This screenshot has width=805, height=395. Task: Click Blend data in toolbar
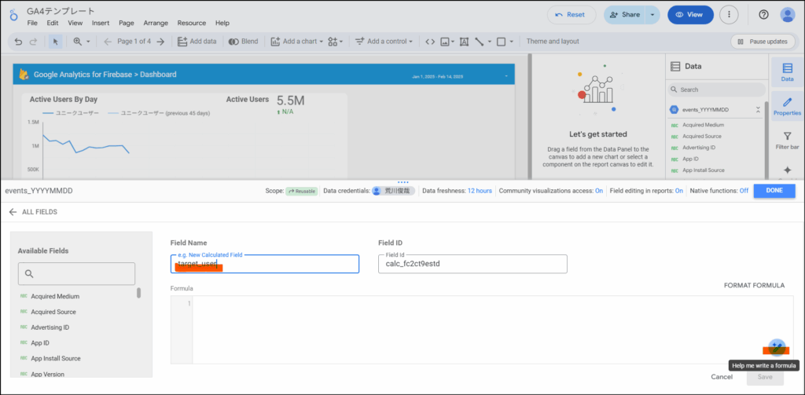244,42
